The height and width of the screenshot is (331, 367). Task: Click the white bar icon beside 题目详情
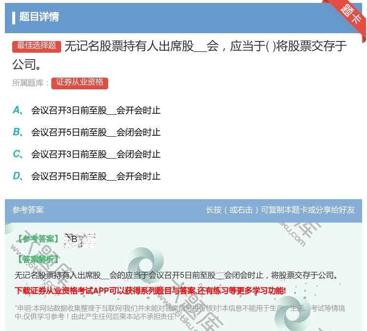(14, 18)
